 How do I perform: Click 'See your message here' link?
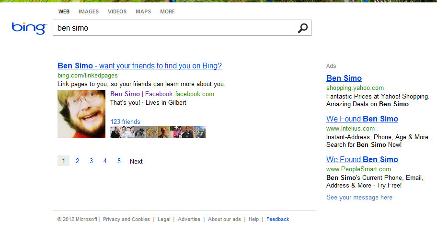point(359,197)
